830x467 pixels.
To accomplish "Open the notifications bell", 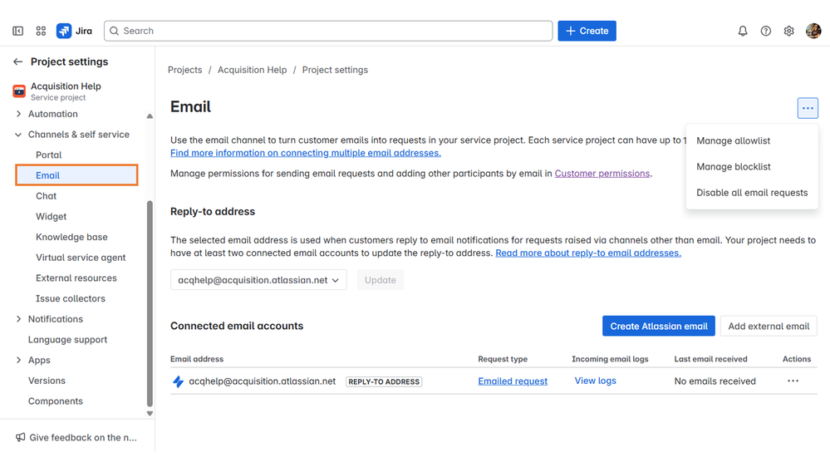I will (x=743, y=31).
